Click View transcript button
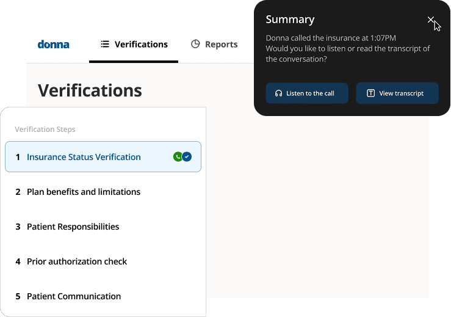This screenshot has height=317, width=451. coord(397,93)
